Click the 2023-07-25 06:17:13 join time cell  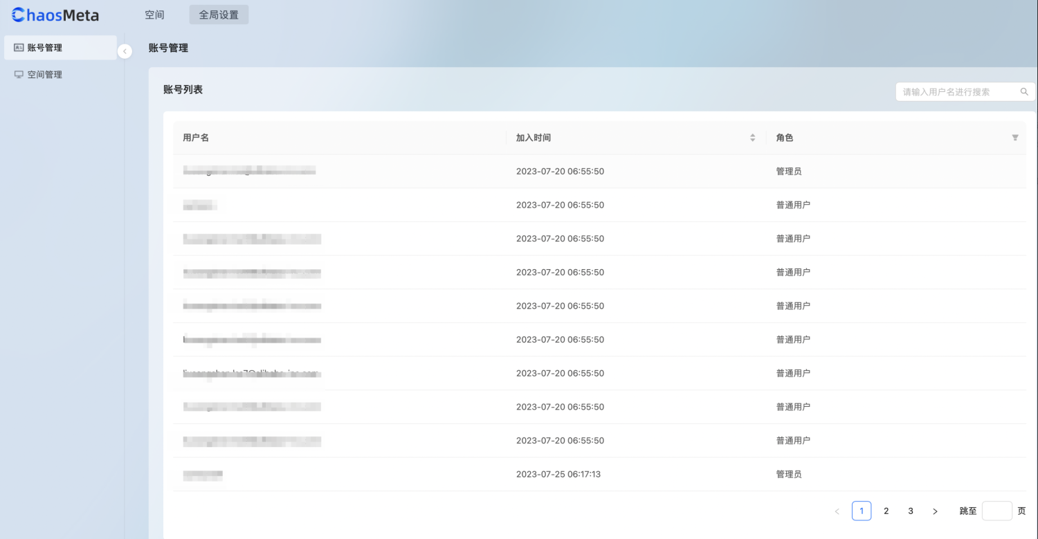point(558,475)
